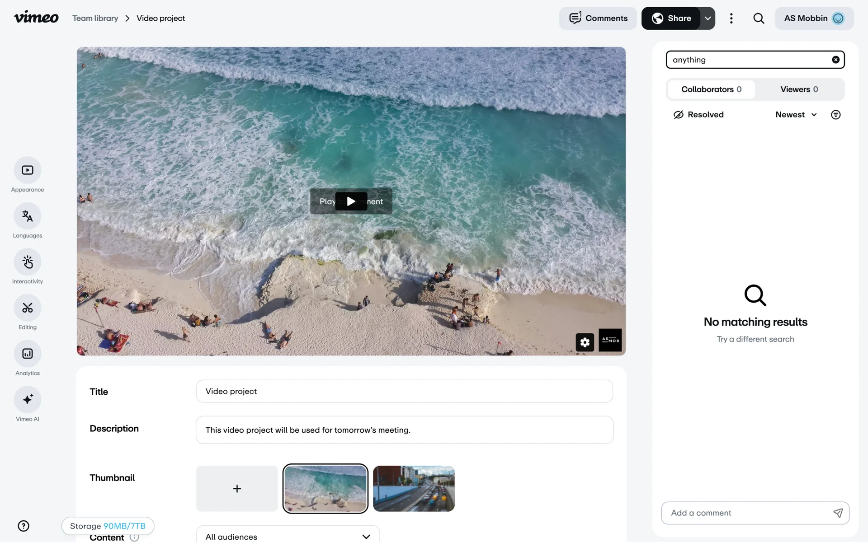
Task: Open the Newest sort dropdown
Action: [796, 115]
